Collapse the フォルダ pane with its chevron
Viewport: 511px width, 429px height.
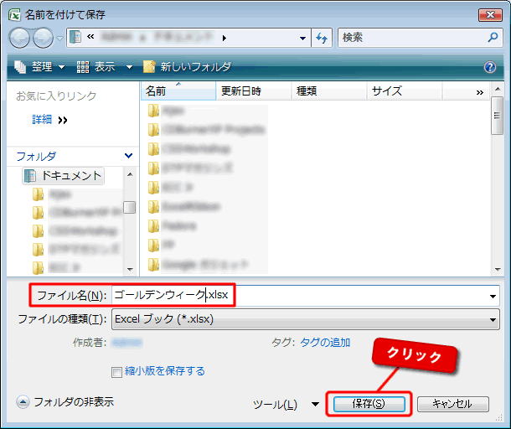[x=129, y=156]
